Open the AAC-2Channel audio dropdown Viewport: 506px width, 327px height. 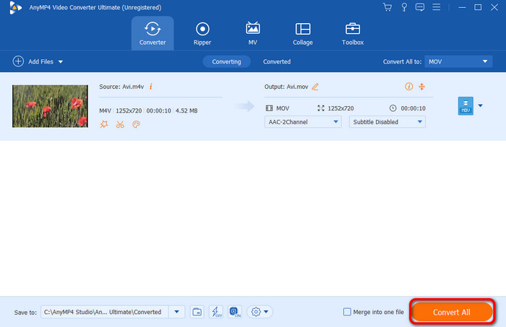(303, 122)
